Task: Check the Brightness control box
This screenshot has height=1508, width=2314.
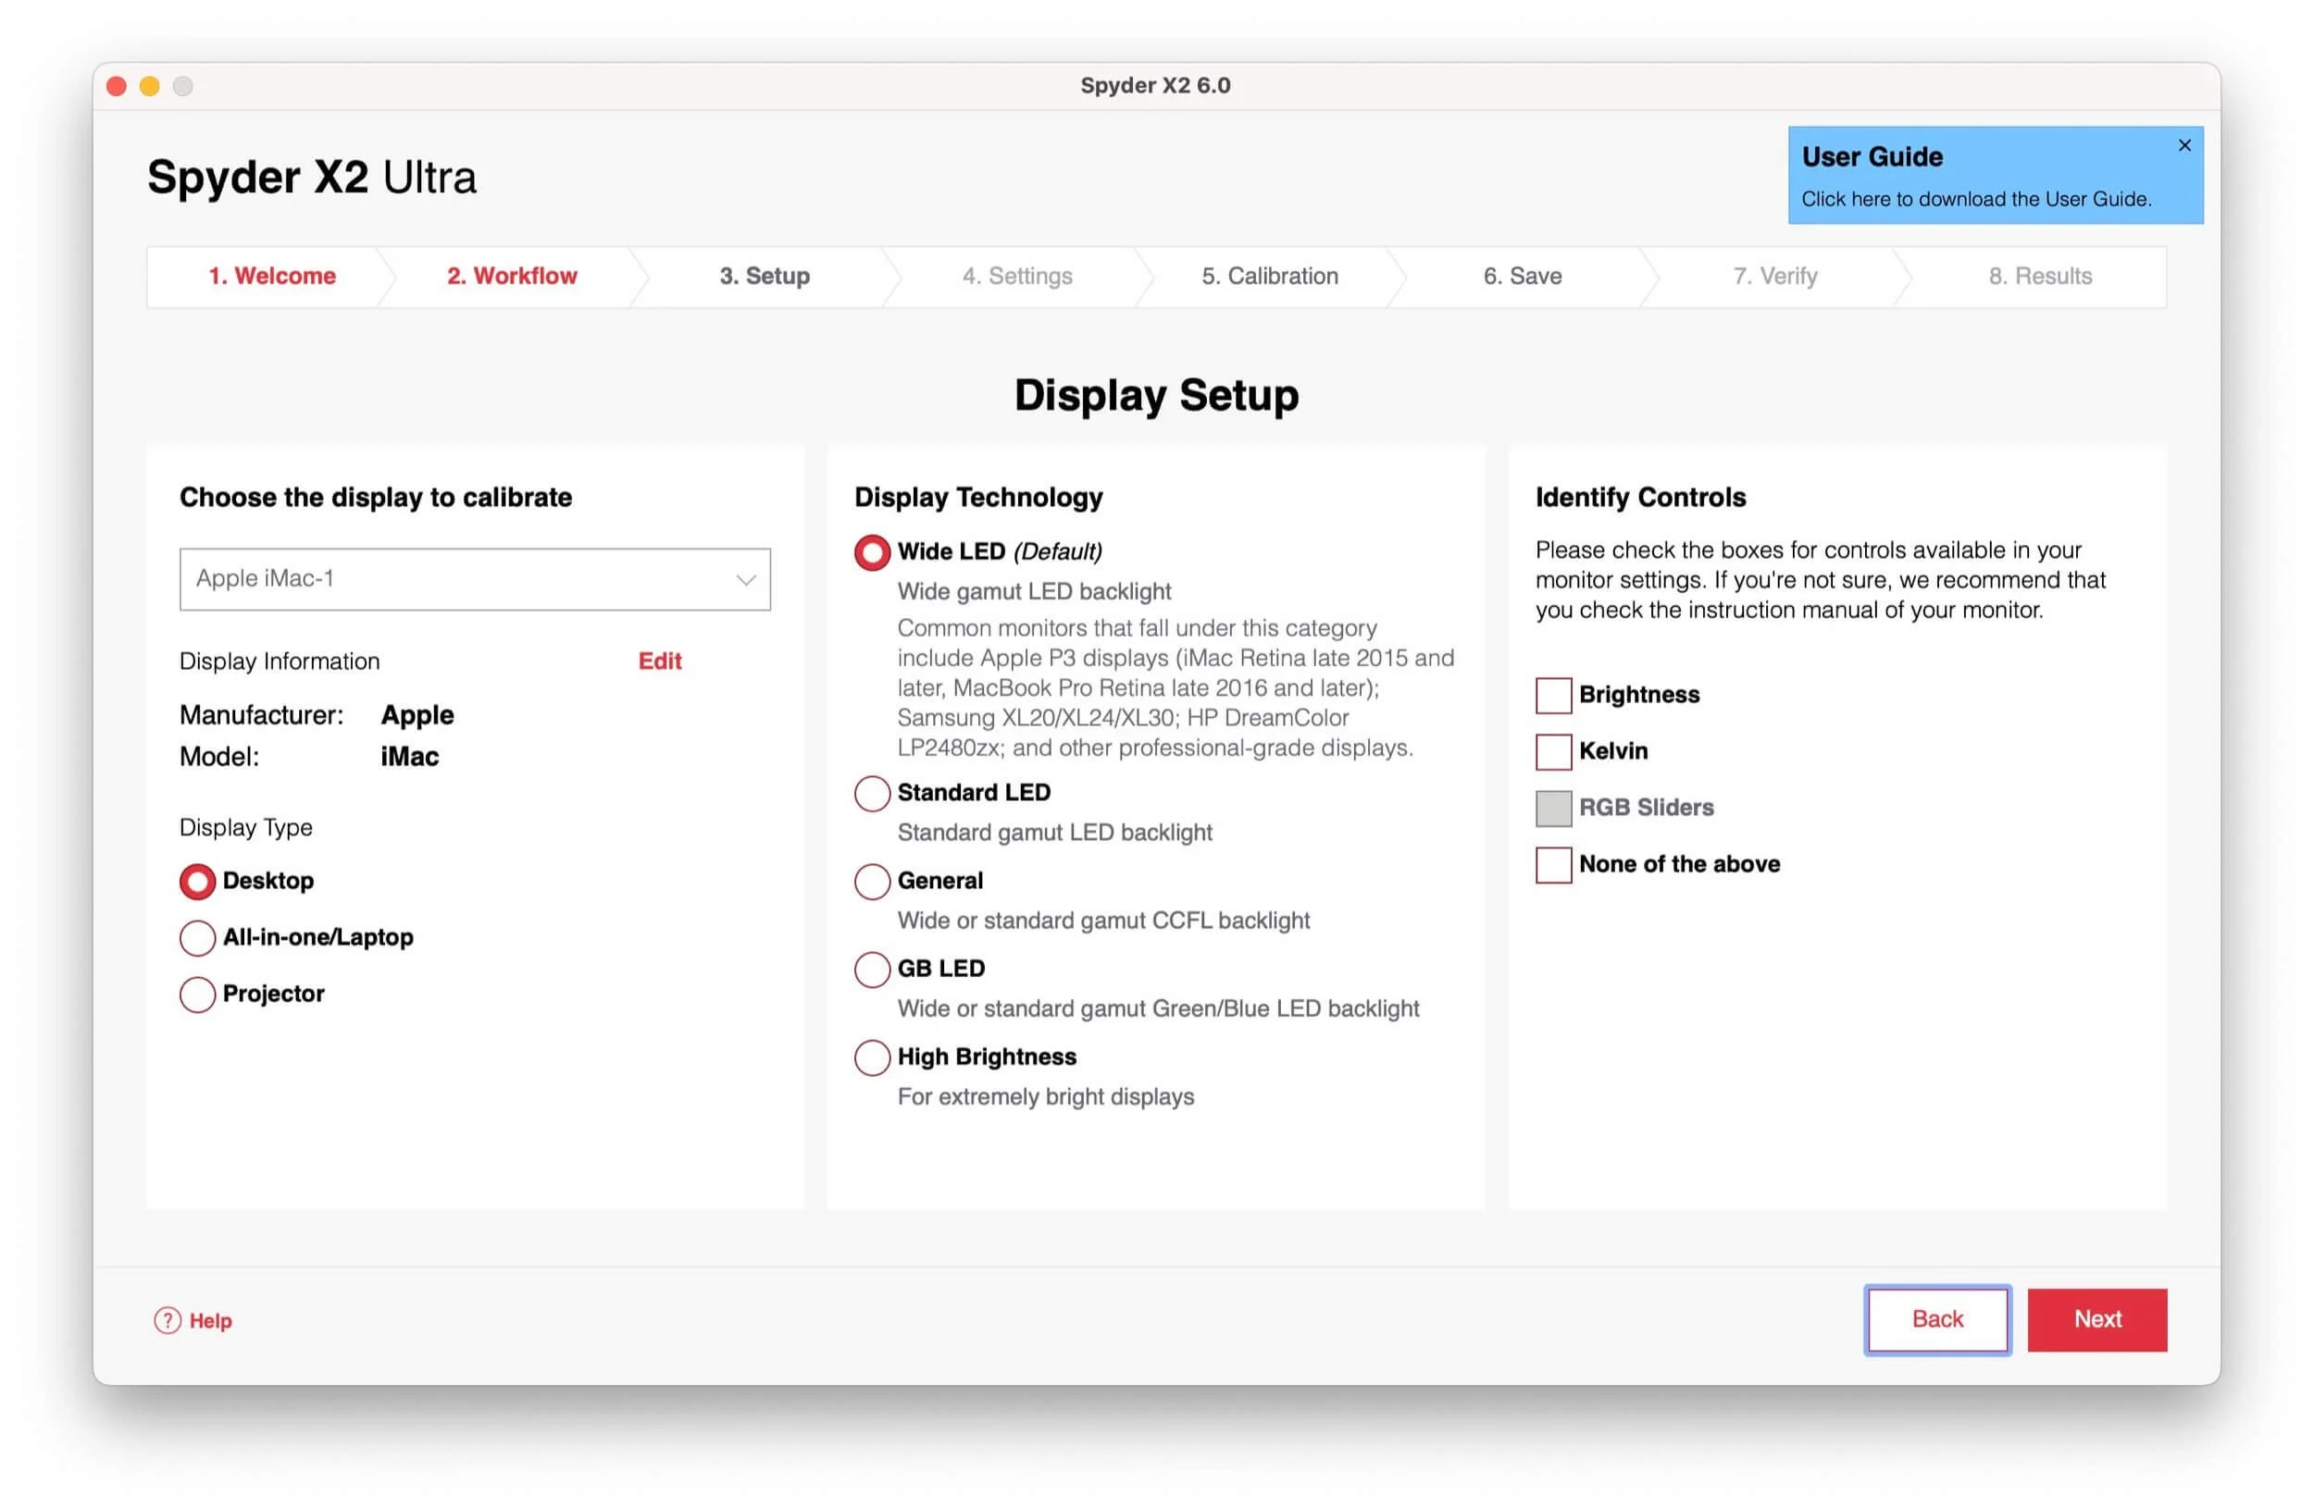Action: [1553, 695]
